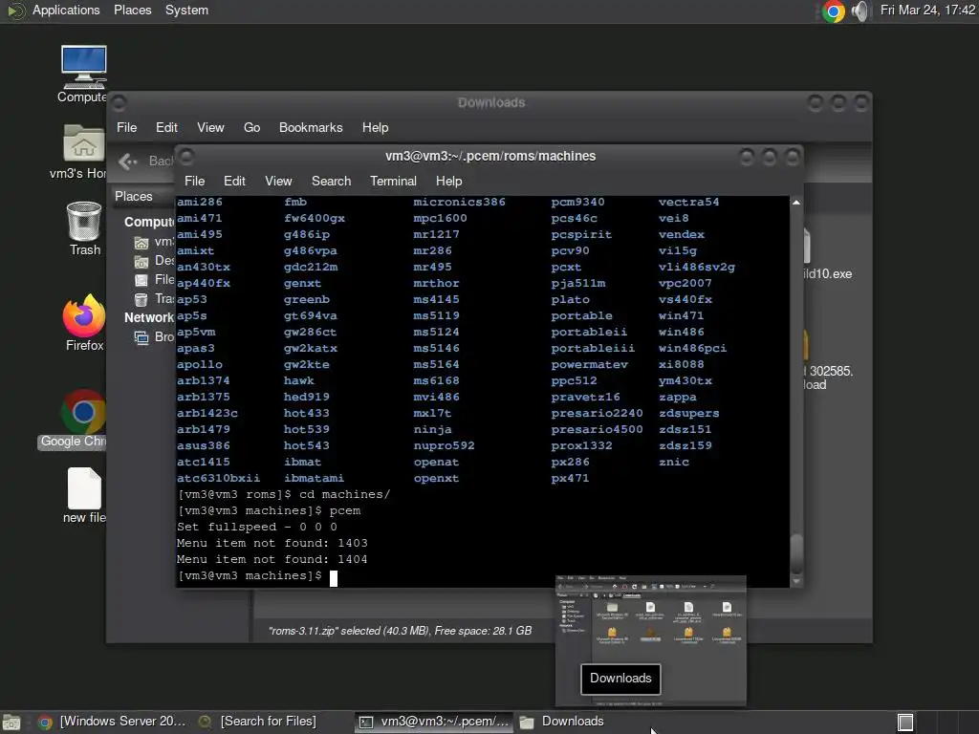
Task: Open the Places sidebar selector in file manager
Action: click(134, 196)
